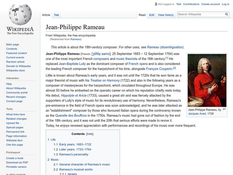Viewport: 233px width, 175px height.
Task: Open the Talk tab next to Article
Action: [x=56, y=15]
